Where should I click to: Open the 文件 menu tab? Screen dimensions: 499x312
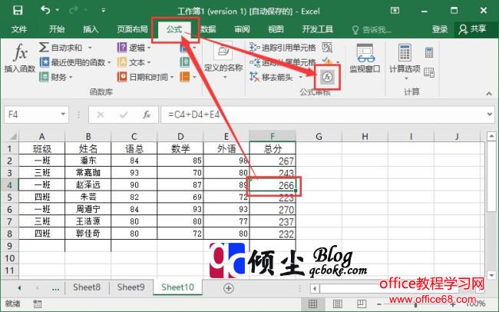pyautogui.click(x=19, y=29)
